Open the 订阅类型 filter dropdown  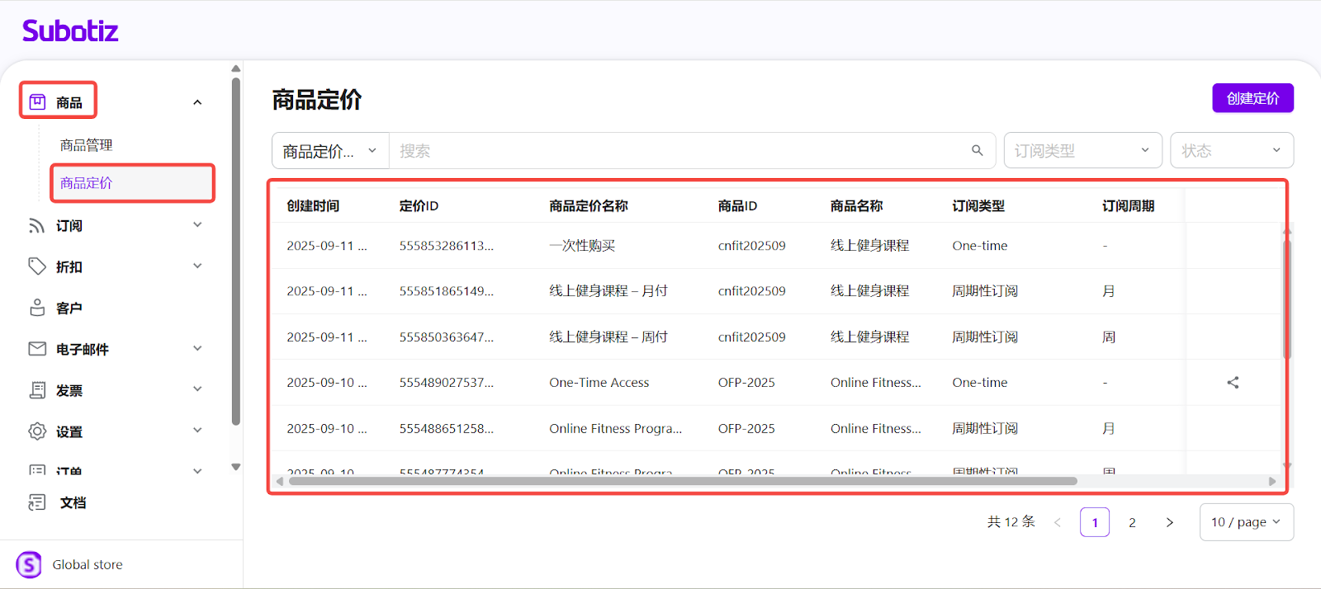coord(1082,151)
